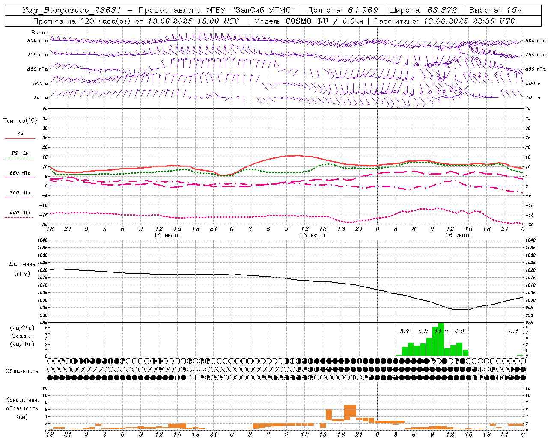Click the 3.7 precipitation total

pos(405,331)
